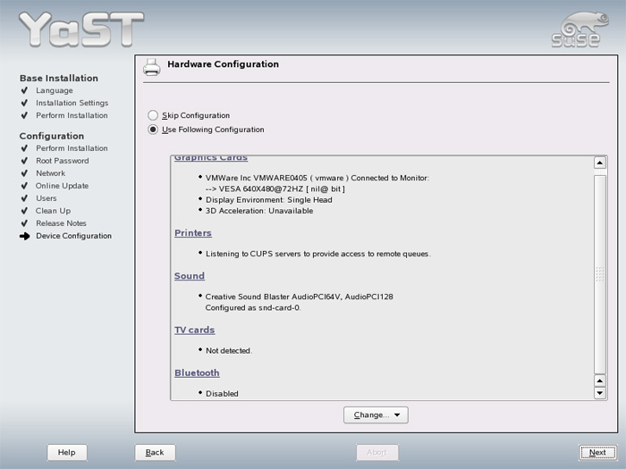Click the Display Environment: Single Head line
Viewport: 626px width, 469px height.
tap(269, 200)
